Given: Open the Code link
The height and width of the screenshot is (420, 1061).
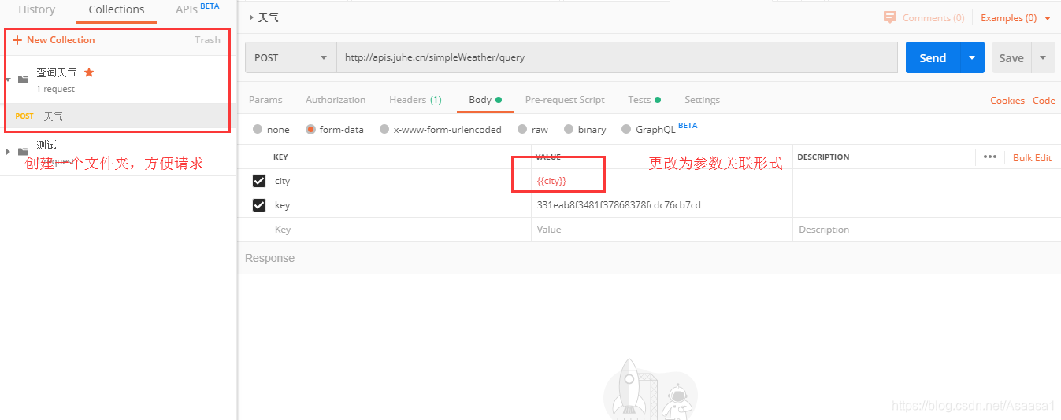Looking at the screenshot, I should pos(1044,101).
